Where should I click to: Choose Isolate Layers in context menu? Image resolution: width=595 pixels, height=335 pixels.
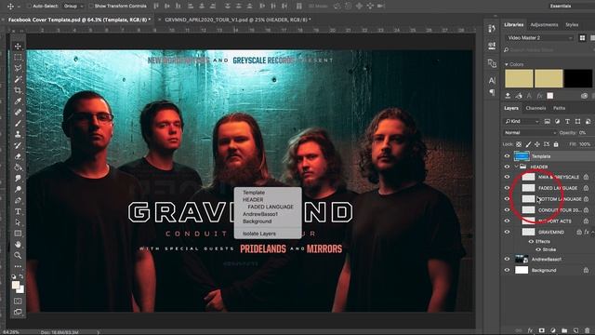click(259, 234)
